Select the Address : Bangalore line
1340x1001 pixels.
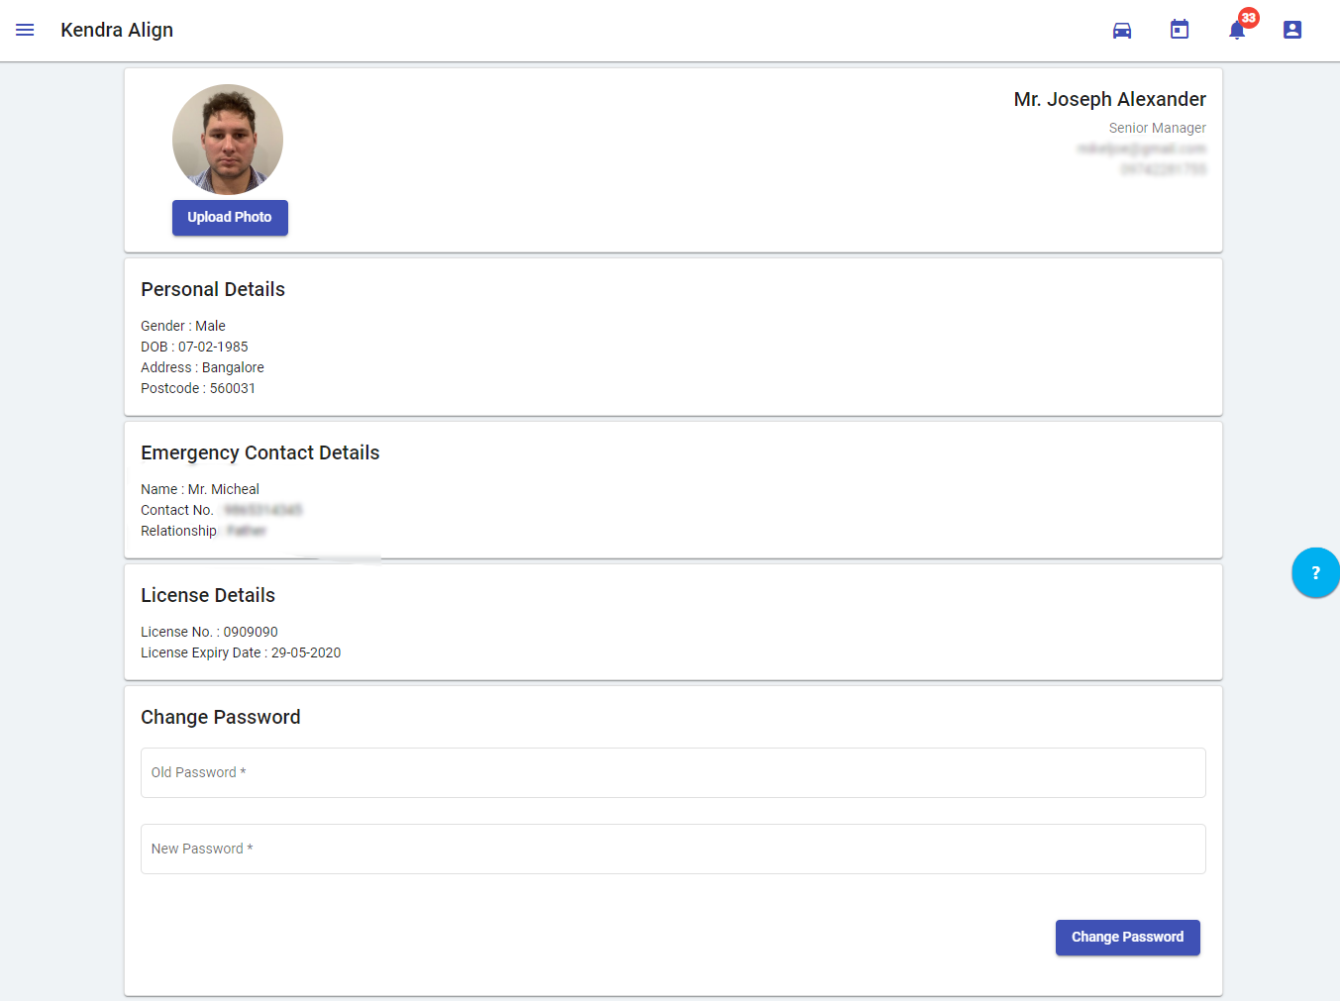202,367
